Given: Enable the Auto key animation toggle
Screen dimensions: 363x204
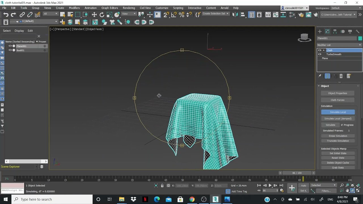Looking at the screenshot, I should [x=303, y=185].
